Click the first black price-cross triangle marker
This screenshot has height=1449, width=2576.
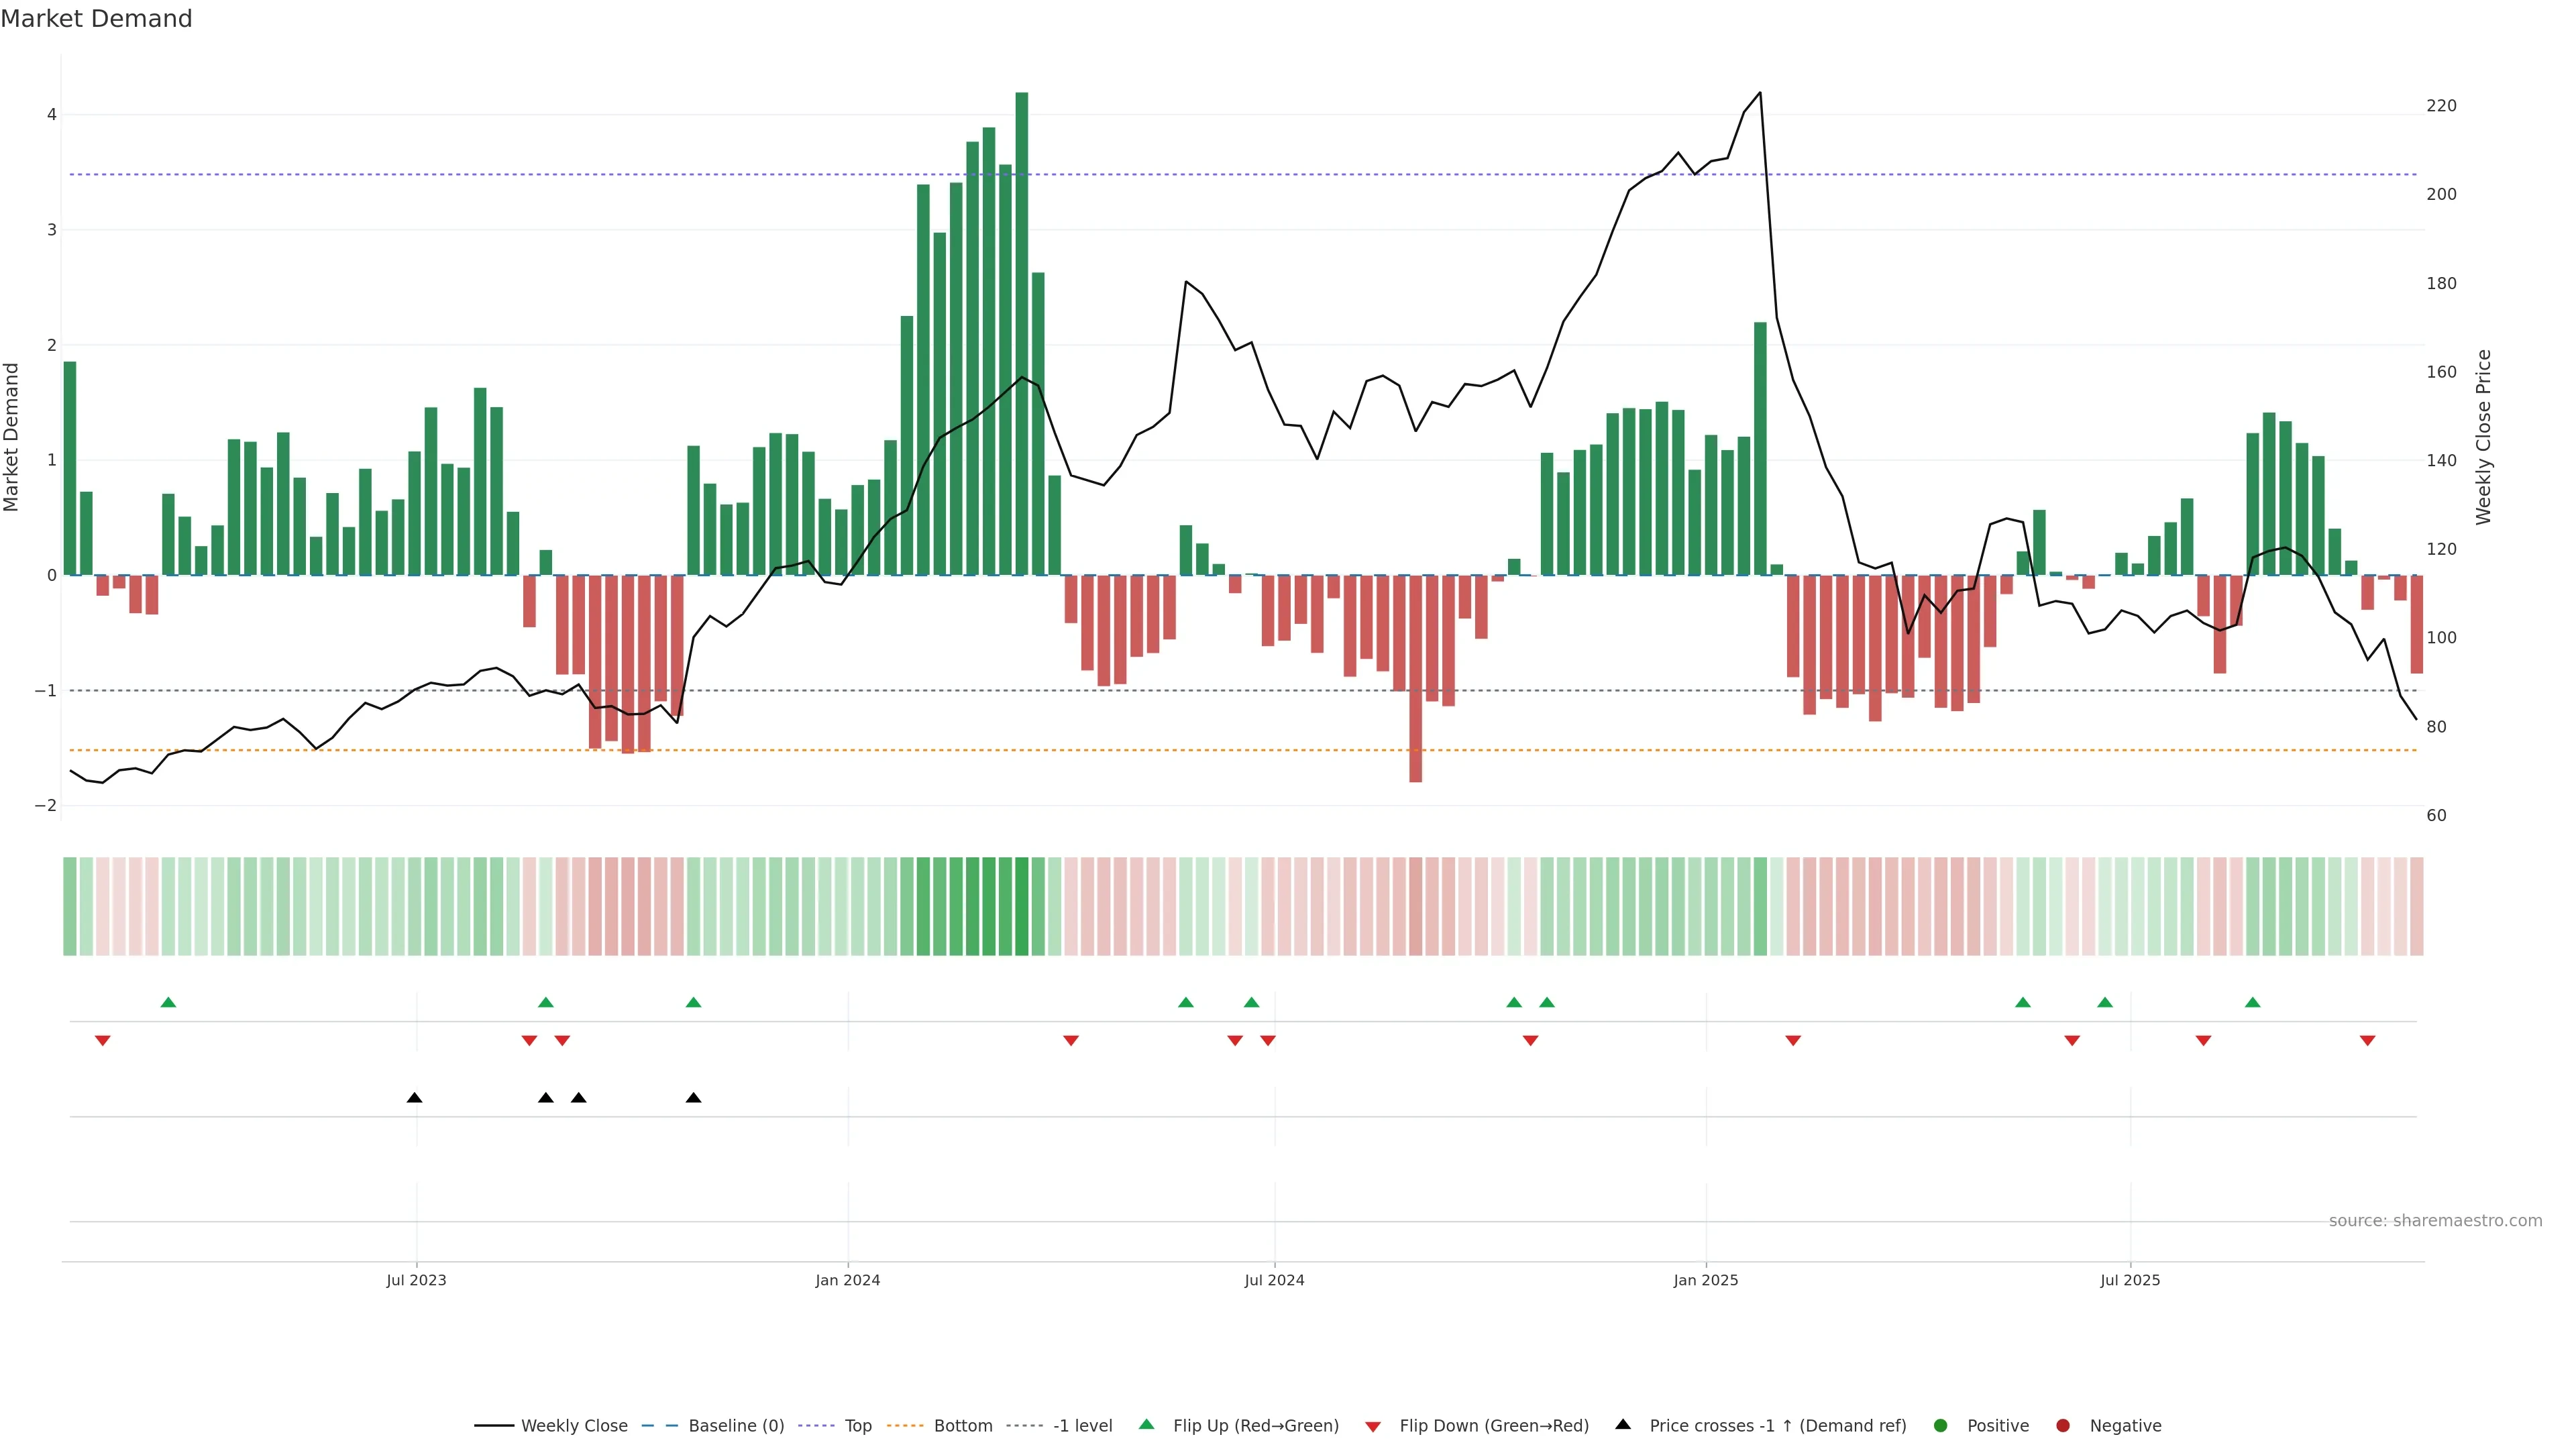point(415,1098)
